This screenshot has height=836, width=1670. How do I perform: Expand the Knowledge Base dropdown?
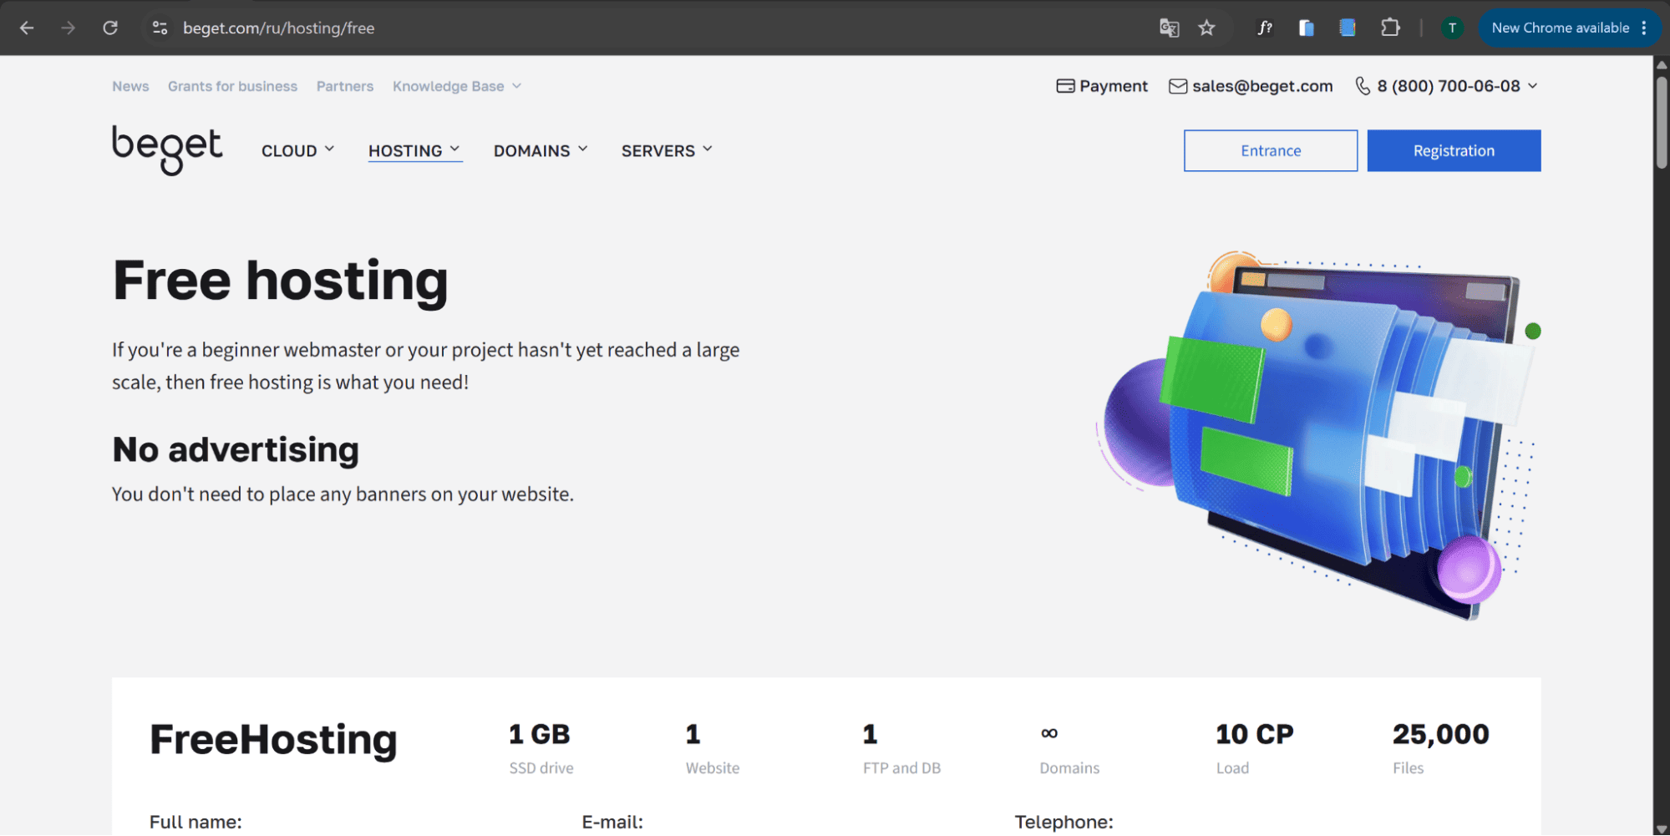point(457,86)
